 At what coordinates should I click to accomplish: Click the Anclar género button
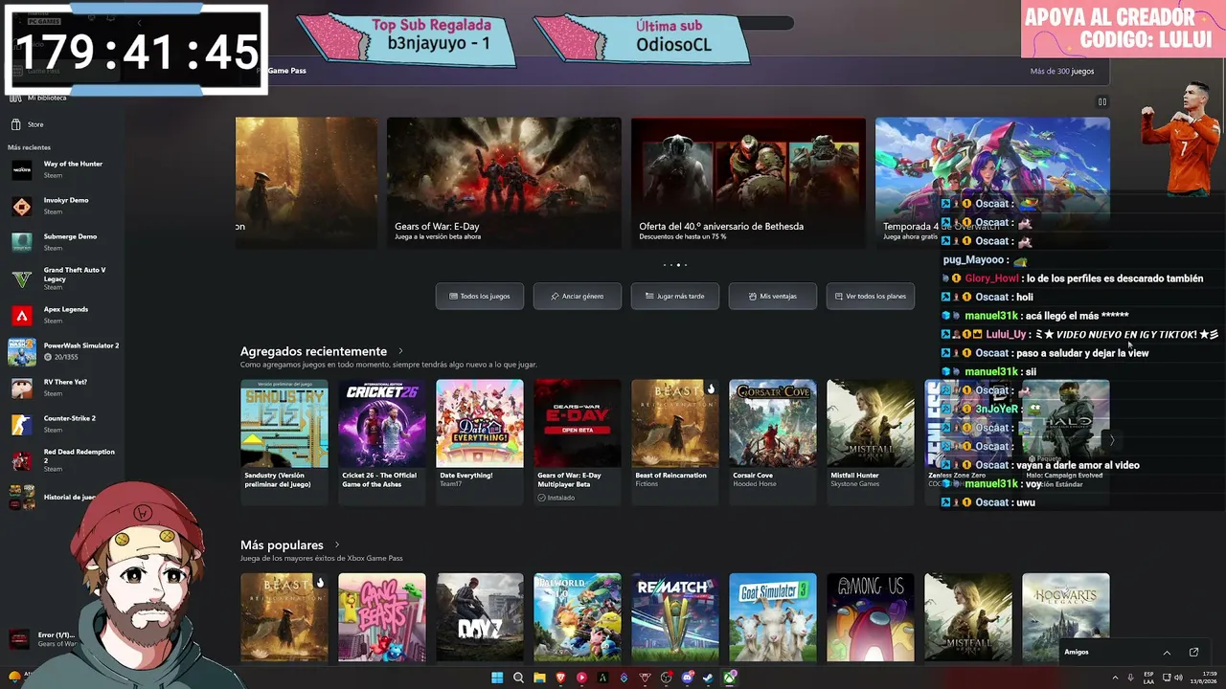[578, 296]
